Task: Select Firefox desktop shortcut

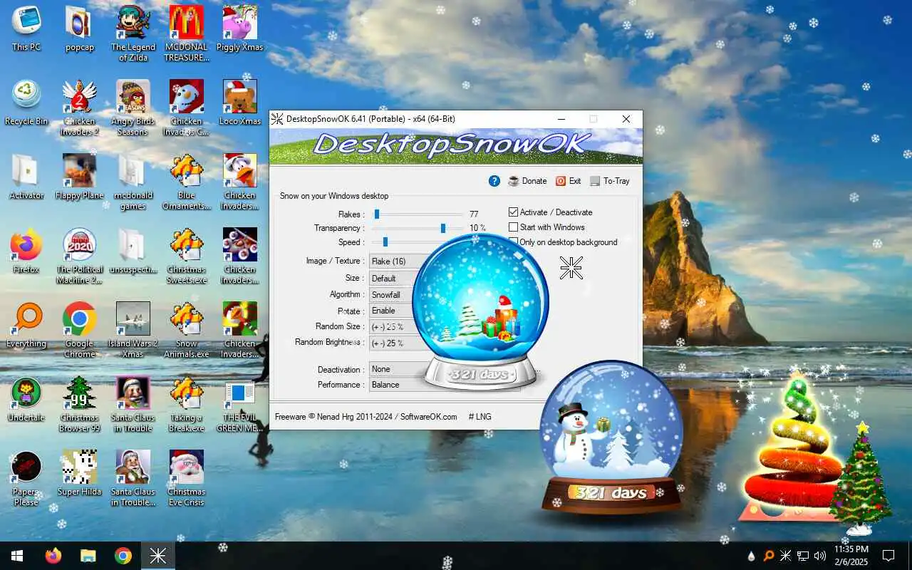Action: (26, 252)
